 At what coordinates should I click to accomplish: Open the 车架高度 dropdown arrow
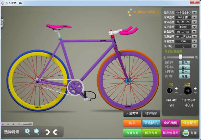pyautogui.click(x=194, y=22)
